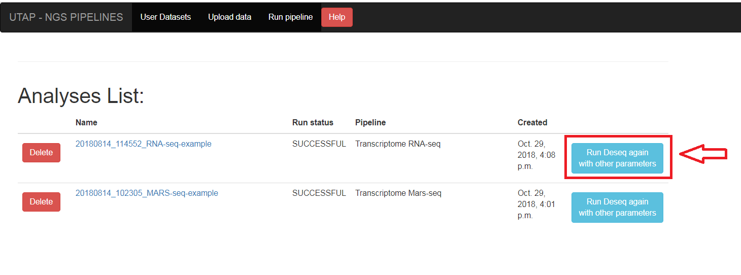Open the User Datasets menu item

point(165,17)
